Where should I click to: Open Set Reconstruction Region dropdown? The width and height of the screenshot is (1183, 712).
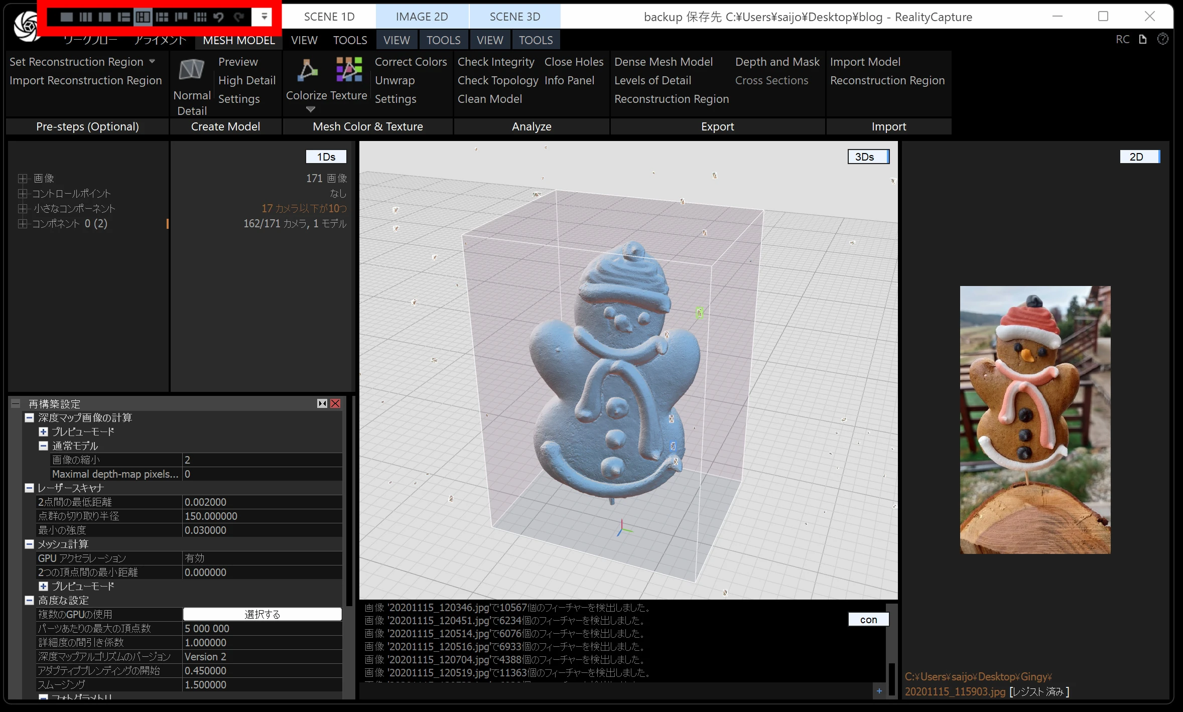pos(152,61)
